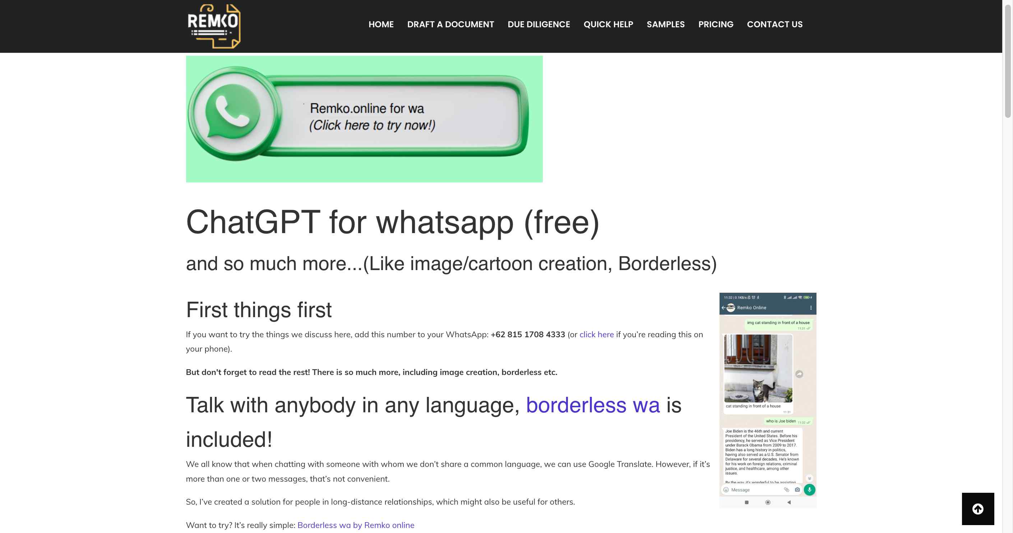Click the 'img cat standing in front of a house' bubble
This screenshot has height=533, width=1013.
pos(779,324)
